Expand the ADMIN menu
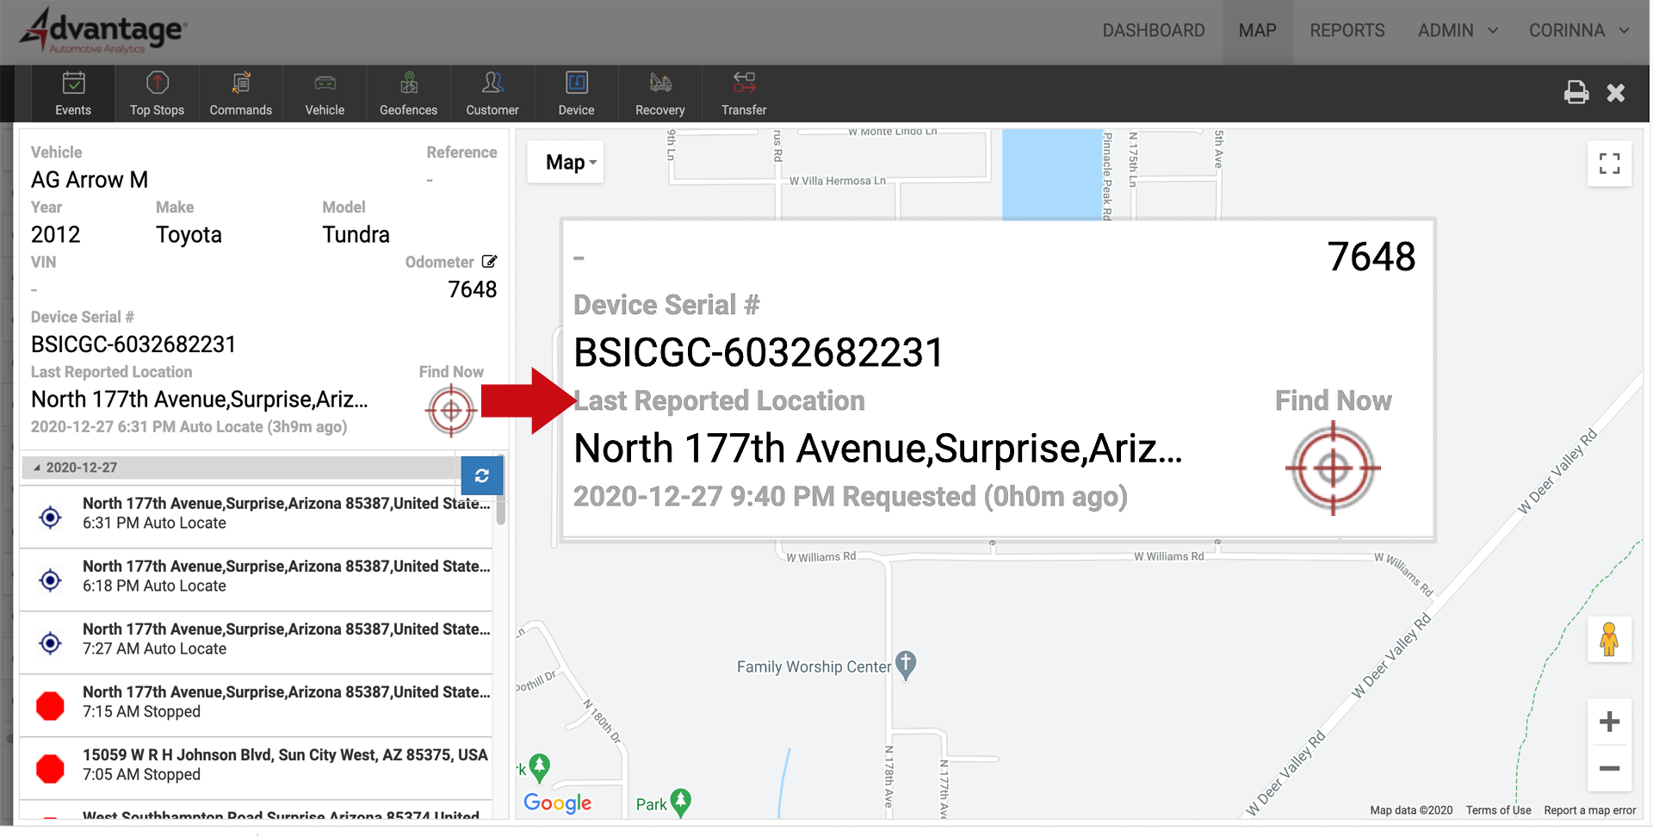The image size is (1653, 837). [1457, 30]
